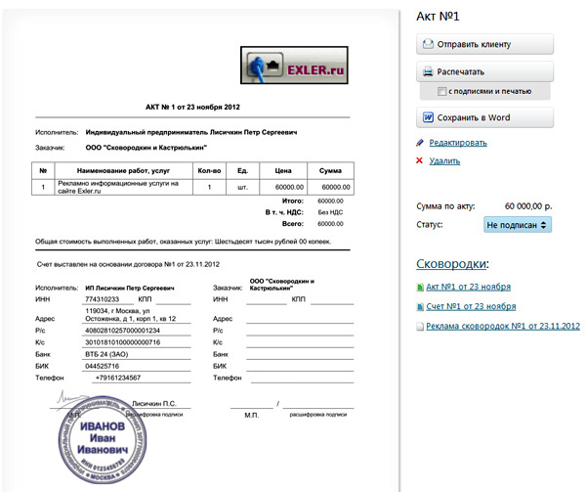This screenshot has width=586, height=492.
Task: Click the pencil edit icon
Action: coord(420,143)
